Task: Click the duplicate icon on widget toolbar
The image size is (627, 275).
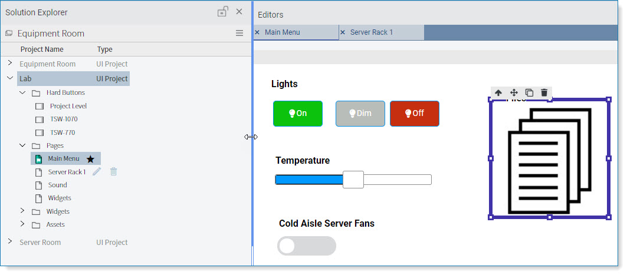Action: [529, 92]
